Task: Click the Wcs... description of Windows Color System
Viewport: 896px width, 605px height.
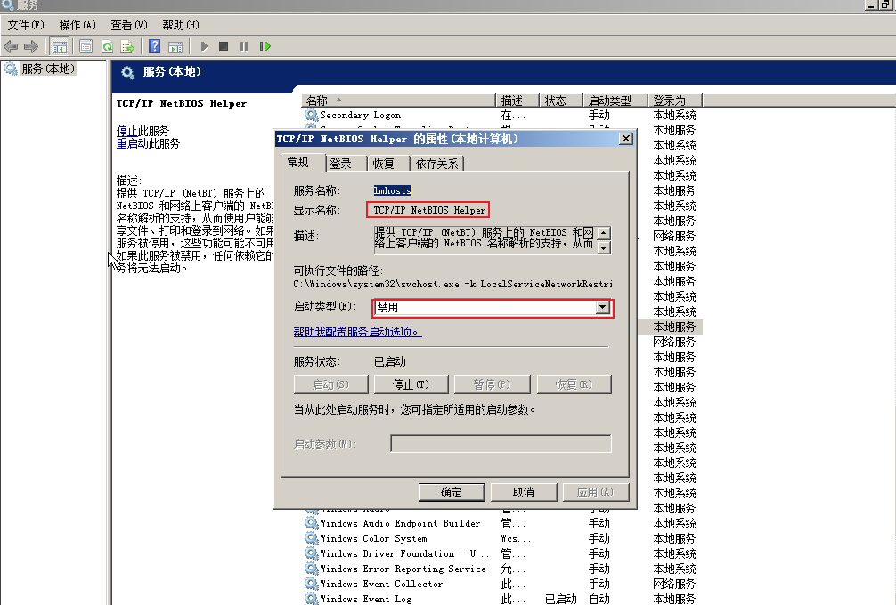Action: click(x=516, y=538)
